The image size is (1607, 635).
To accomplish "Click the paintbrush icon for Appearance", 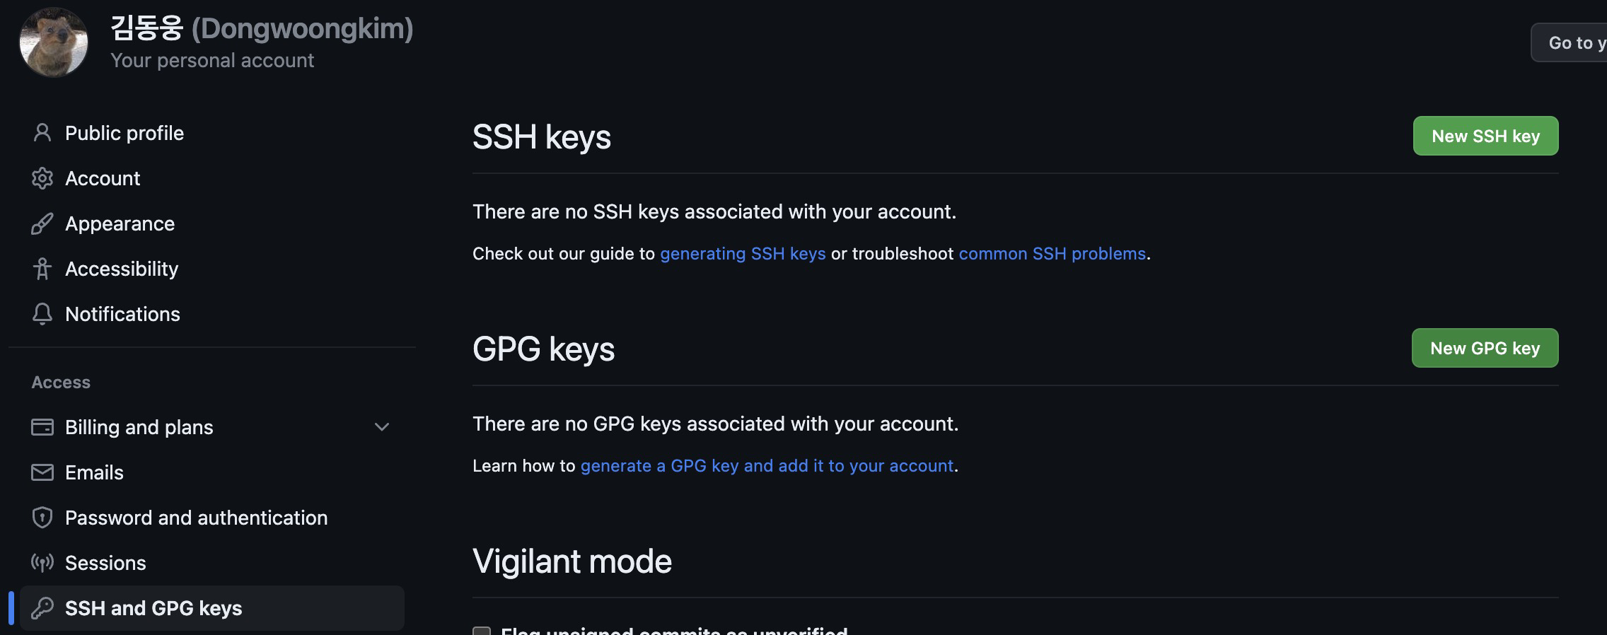I will [x=42, y=223].
